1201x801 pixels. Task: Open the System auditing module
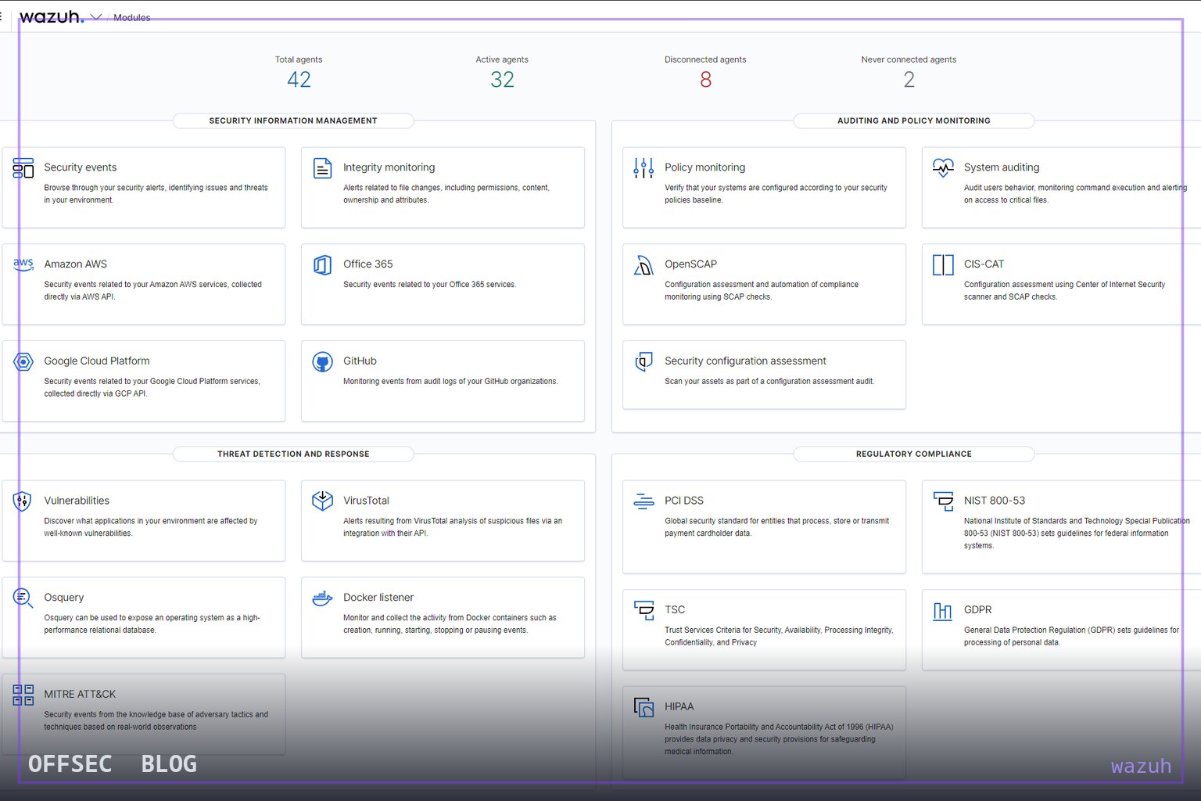click(1061, 187)
